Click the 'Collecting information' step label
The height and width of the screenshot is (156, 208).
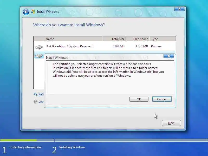coord(25,147)
